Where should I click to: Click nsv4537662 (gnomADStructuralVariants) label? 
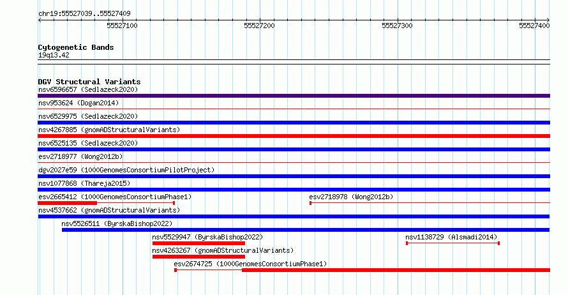pos(109,210)
